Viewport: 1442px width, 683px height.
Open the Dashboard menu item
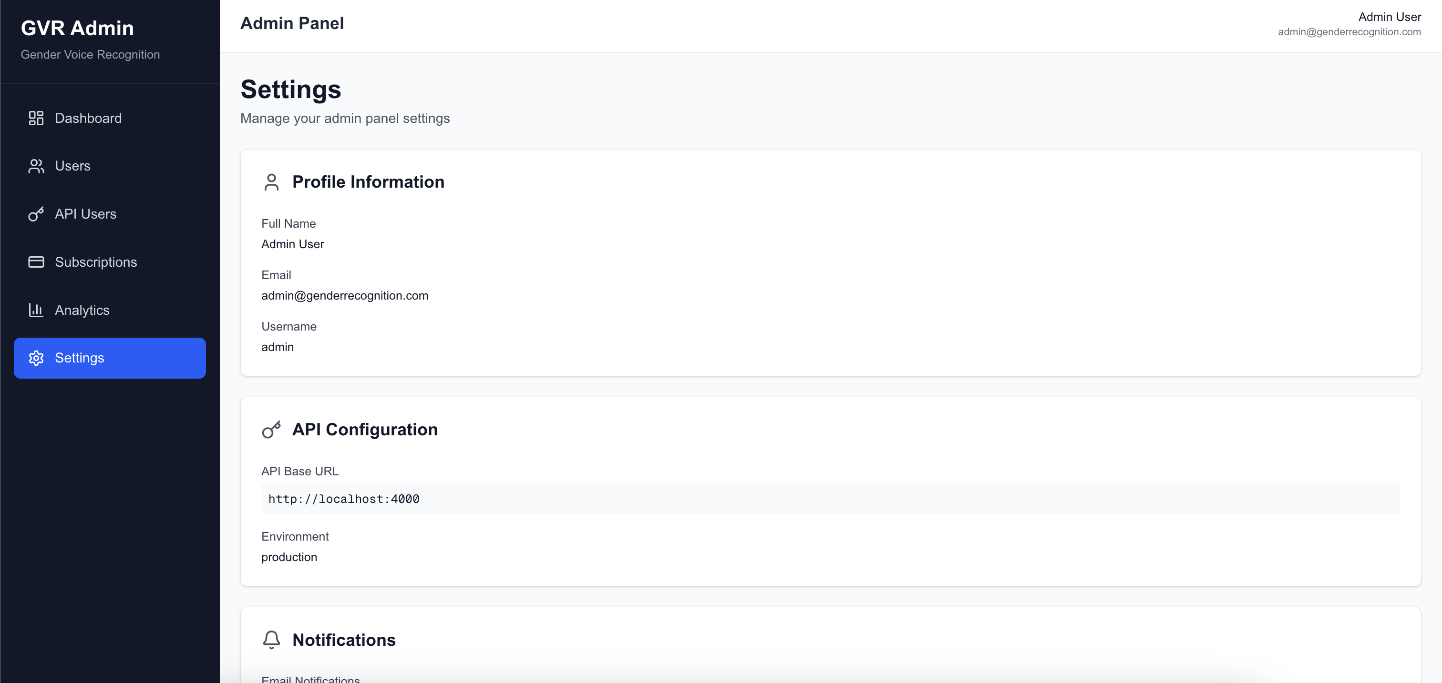(88, 118)
